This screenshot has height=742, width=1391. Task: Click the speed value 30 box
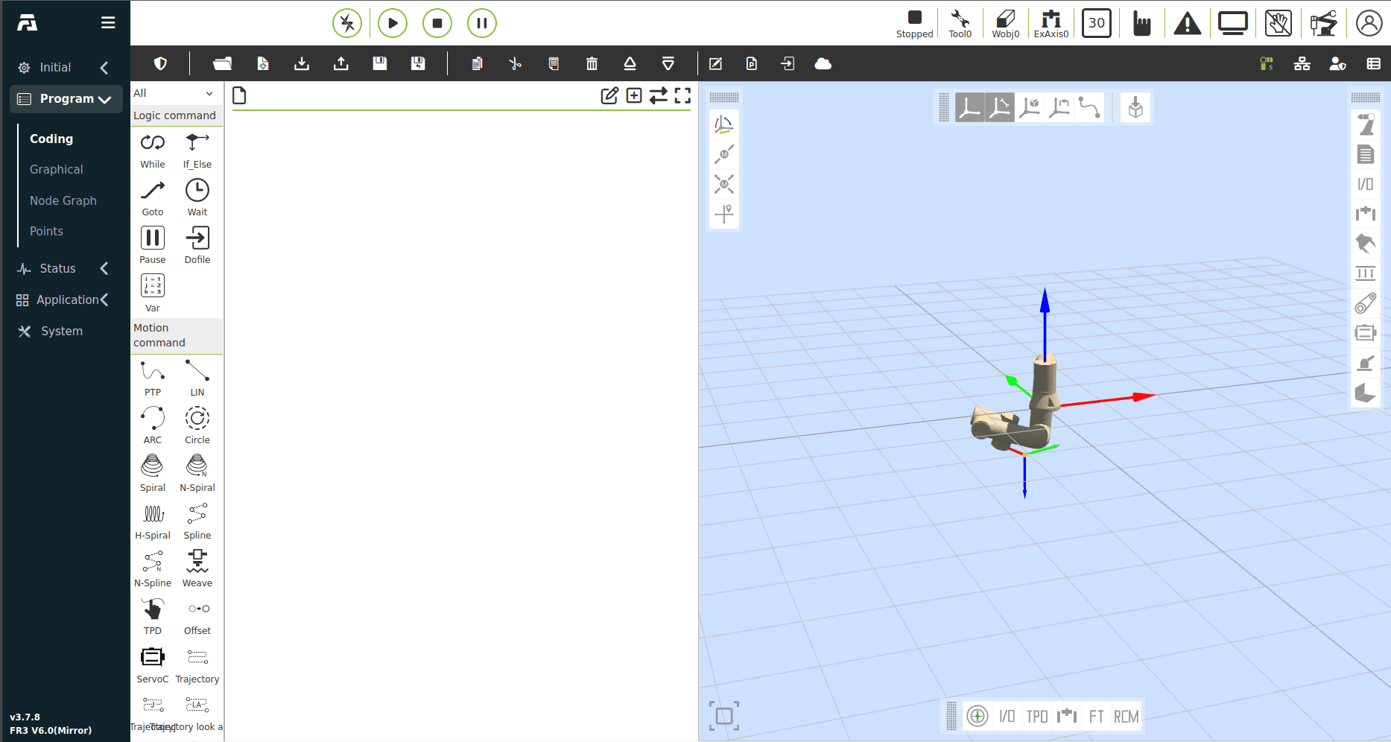point(1096,23)
